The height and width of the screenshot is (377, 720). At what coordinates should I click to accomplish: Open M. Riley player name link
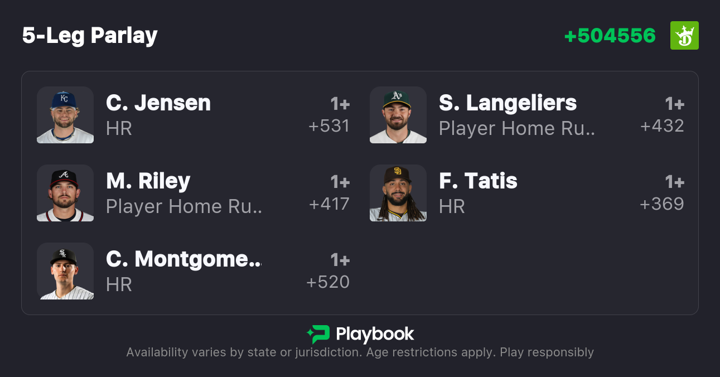[x=148, y=181]
